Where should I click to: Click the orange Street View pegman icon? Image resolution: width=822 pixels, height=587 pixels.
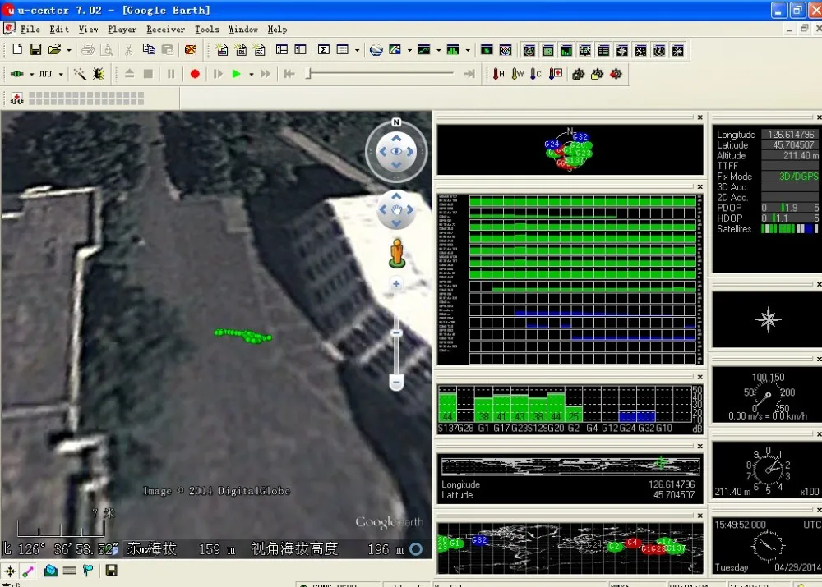[397, 254]
